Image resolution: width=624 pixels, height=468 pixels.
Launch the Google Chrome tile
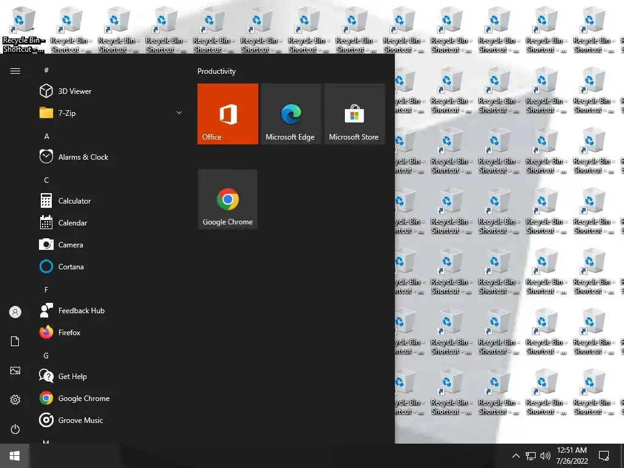[228, 199]
